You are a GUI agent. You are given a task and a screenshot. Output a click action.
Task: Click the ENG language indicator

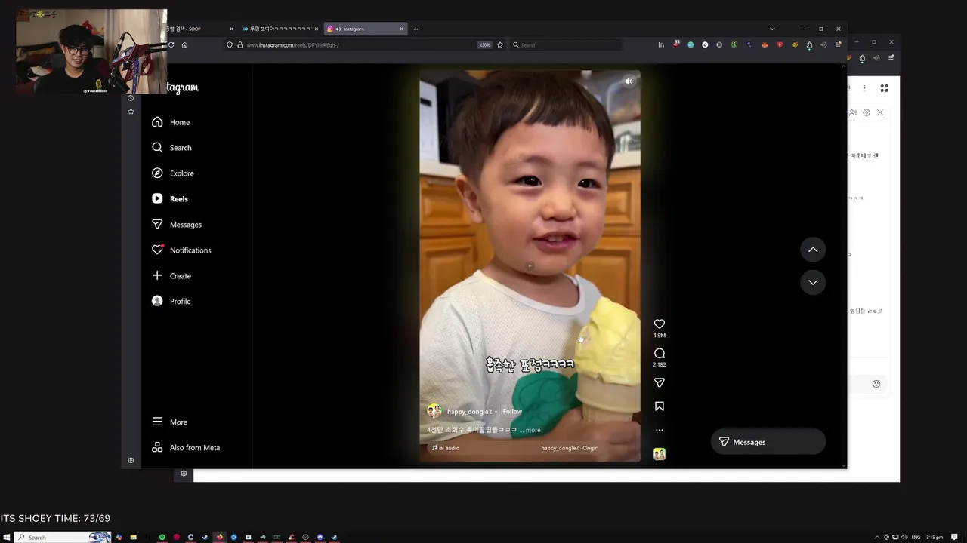pyautogui.click(x=916, y=537)
